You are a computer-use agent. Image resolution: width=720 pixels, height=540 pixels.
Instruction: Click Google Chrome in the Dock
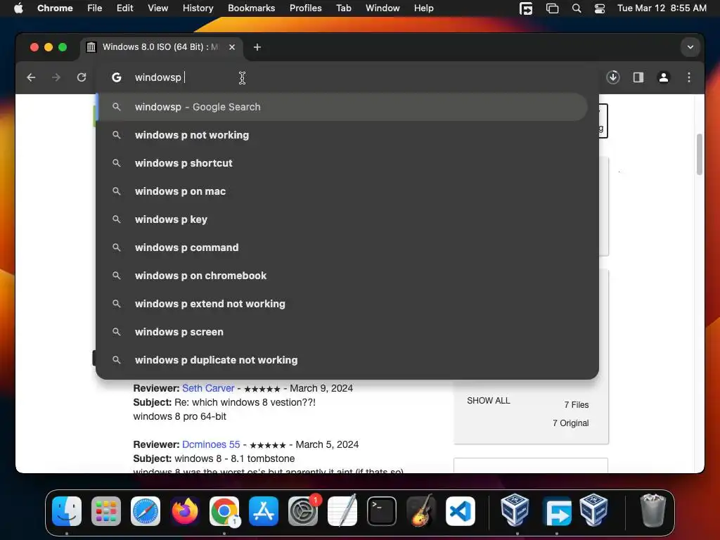(224, 511)
